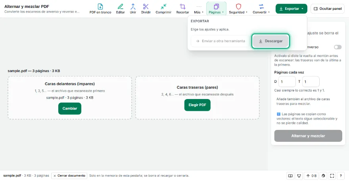
Task: Click the sample.pdf name in status bar
Action: click(x=12, y=175)
